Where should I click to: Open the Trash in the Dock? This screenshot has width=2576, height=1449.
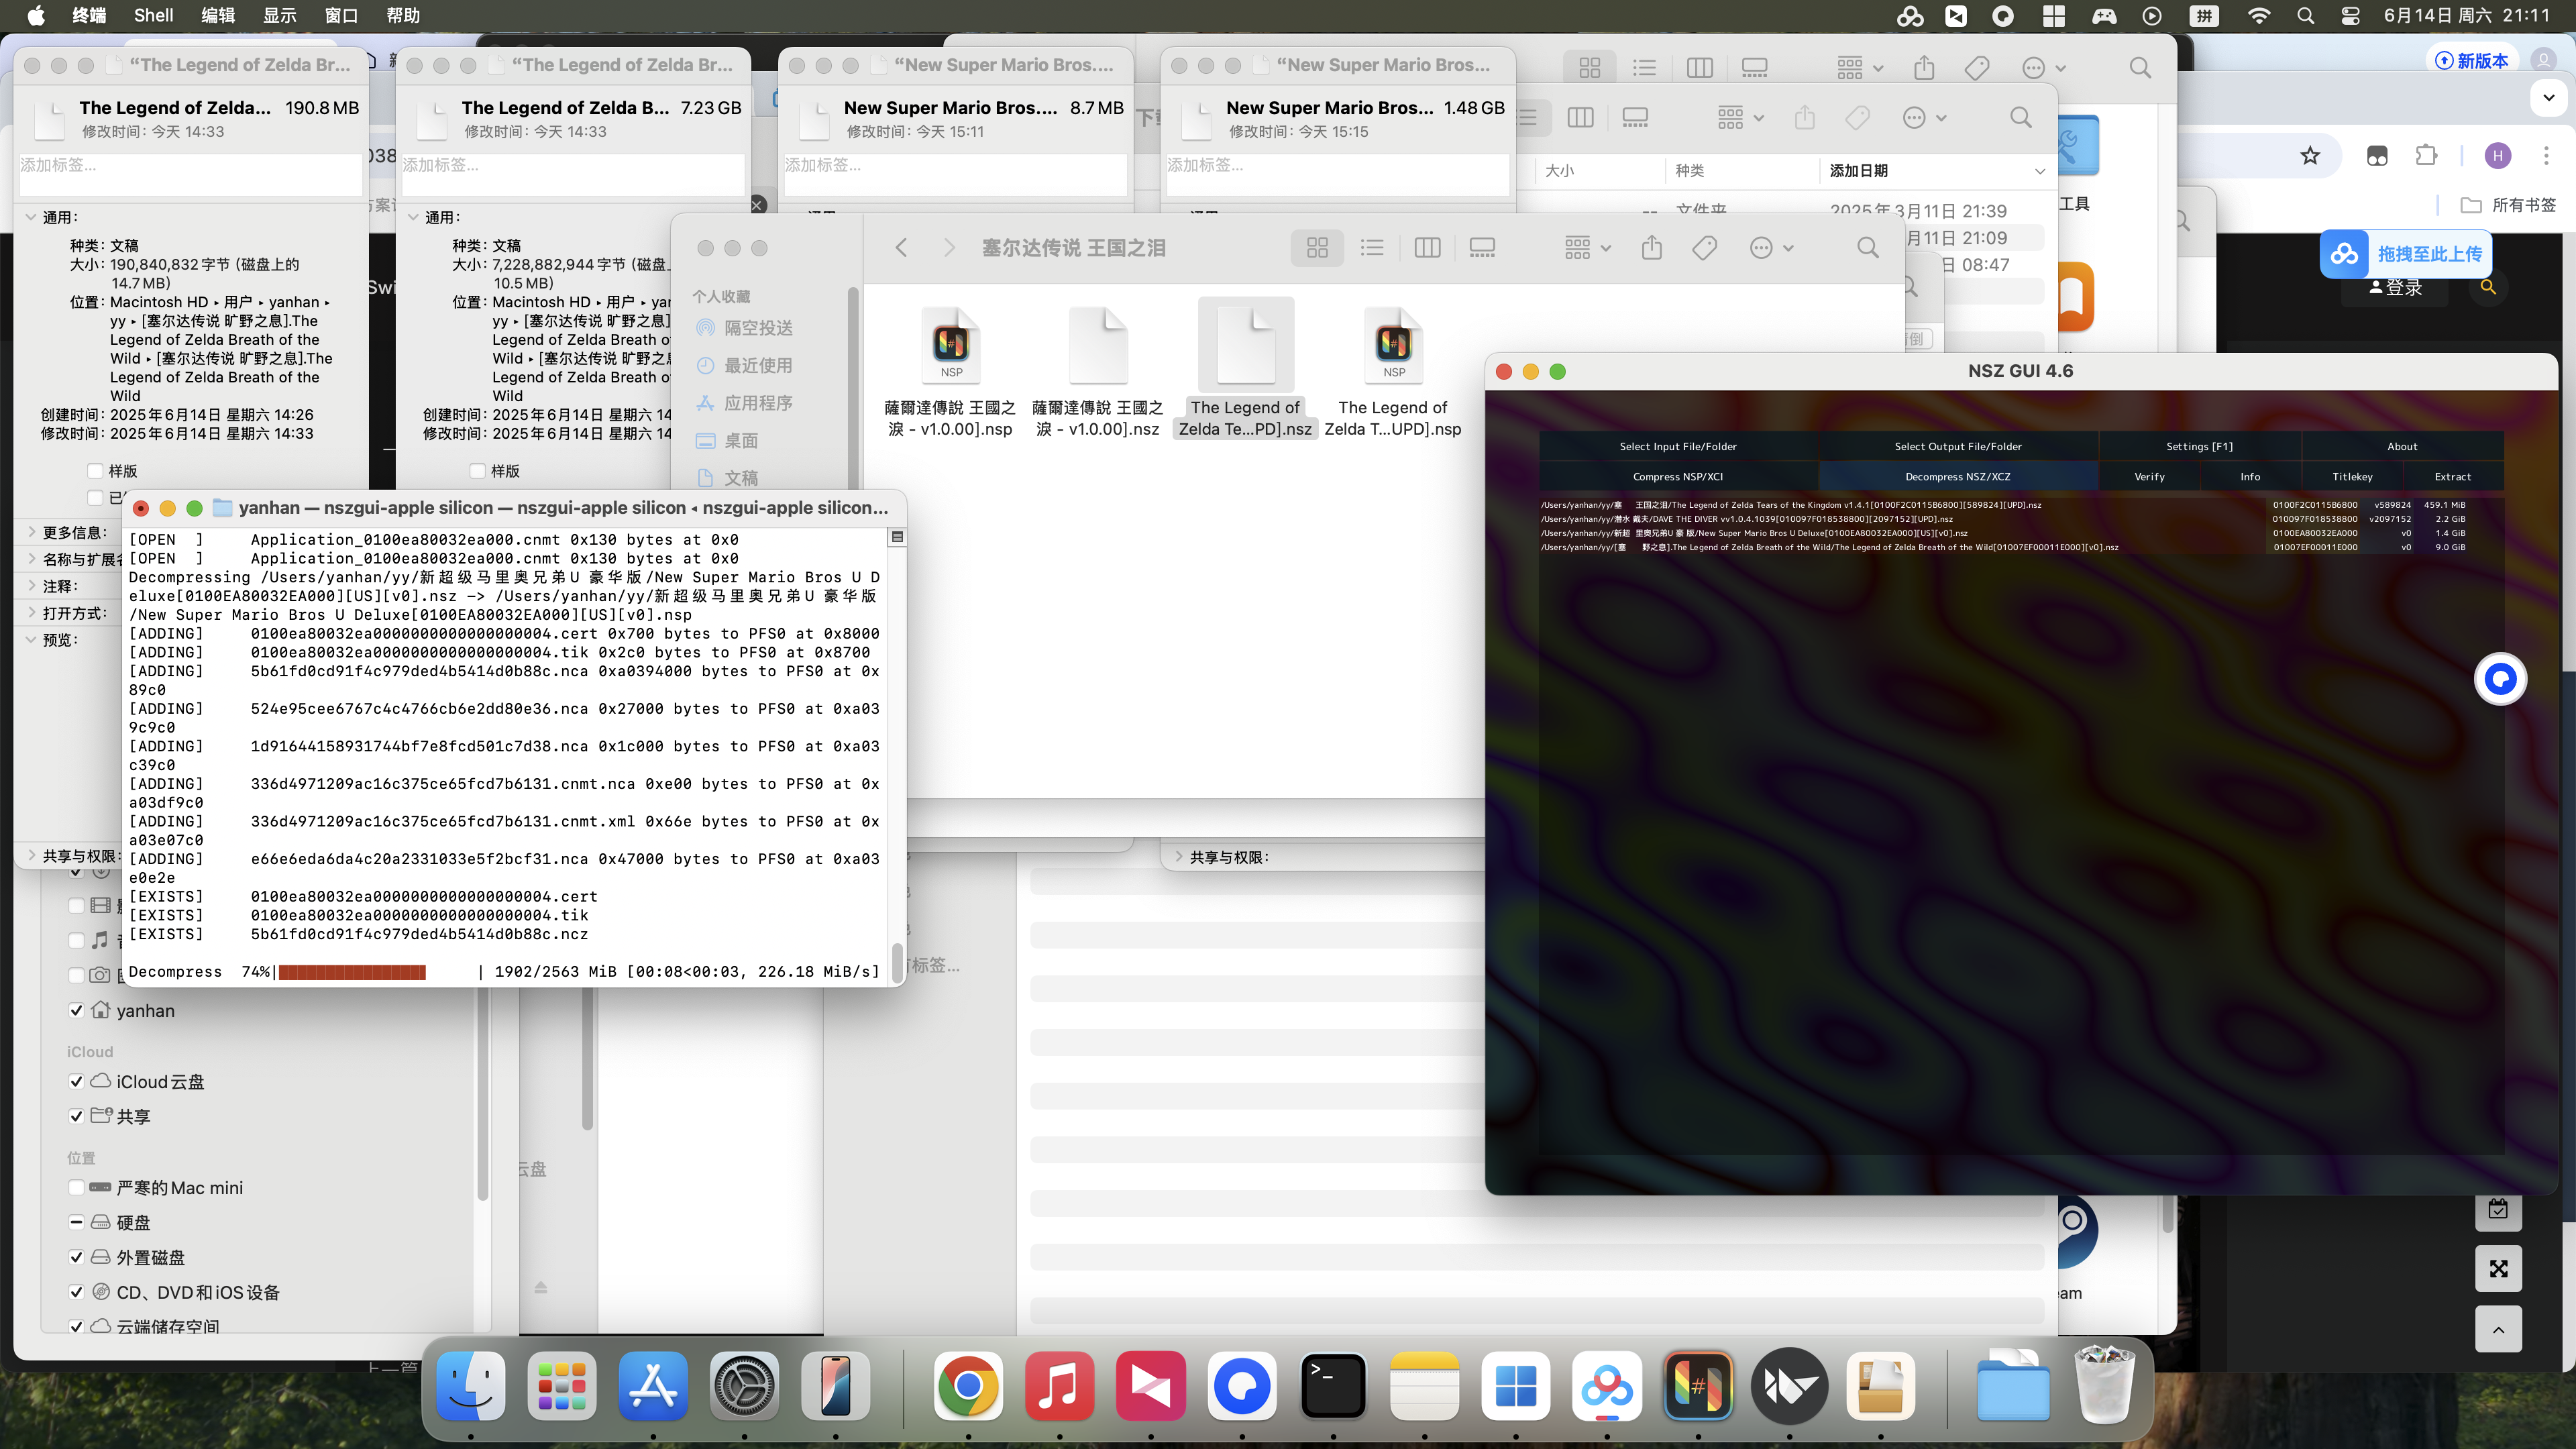click(2105, 1386)
